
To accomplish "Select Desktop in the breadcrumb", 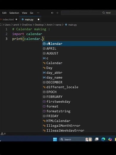I will pyautogui.click(x=39, y=25).
